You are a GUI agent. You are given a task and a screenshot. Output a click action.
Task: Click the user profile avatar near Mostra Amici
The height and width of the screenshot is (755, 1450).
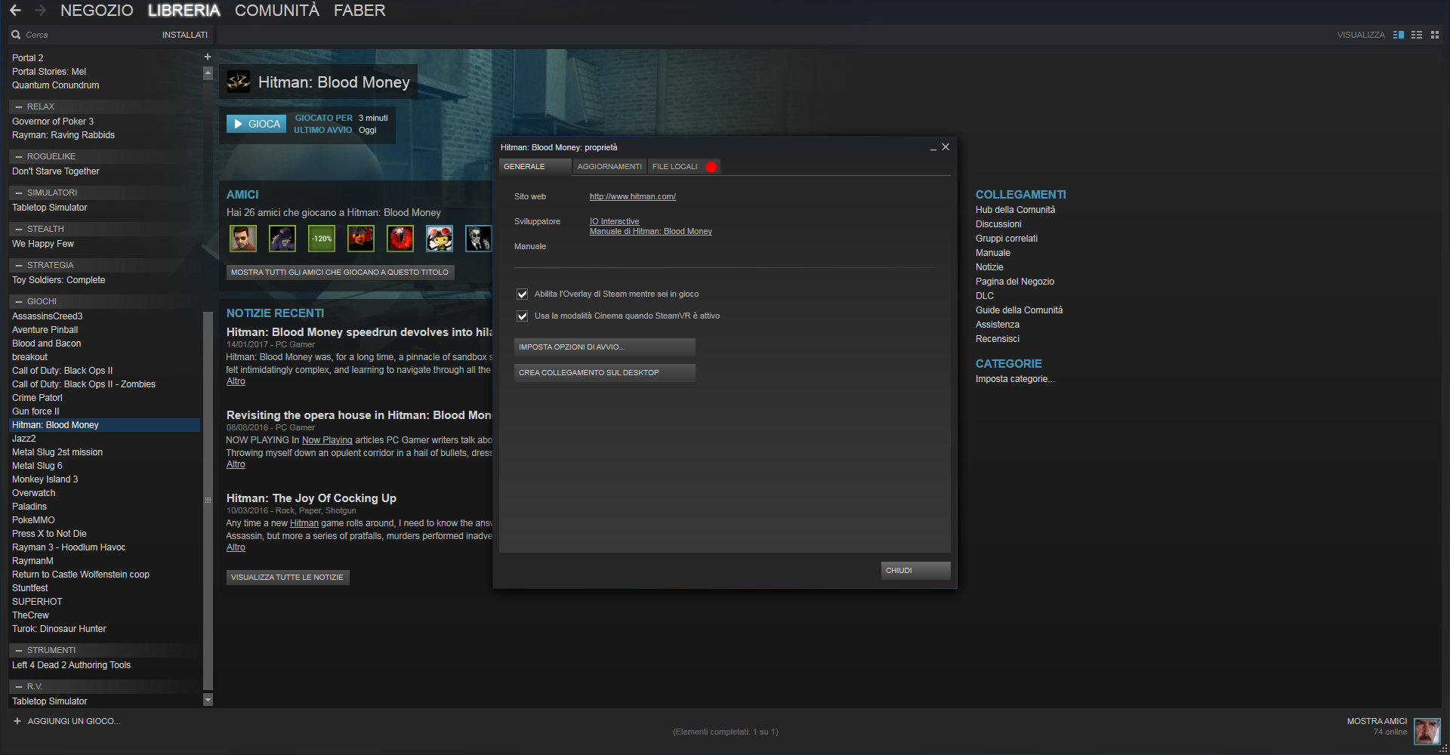(1427, 731)
